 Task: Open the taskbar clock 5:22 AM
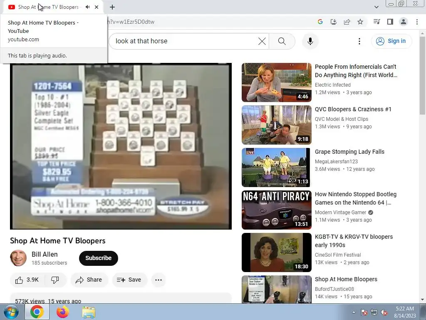[405, 312]
